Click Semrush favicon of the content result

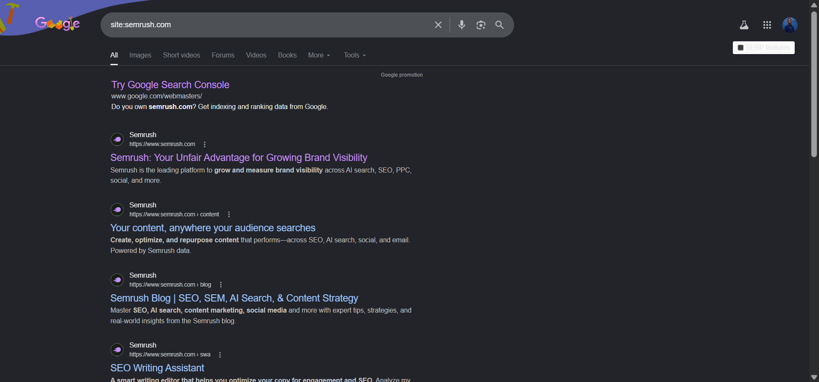click(x=117, y=210)
